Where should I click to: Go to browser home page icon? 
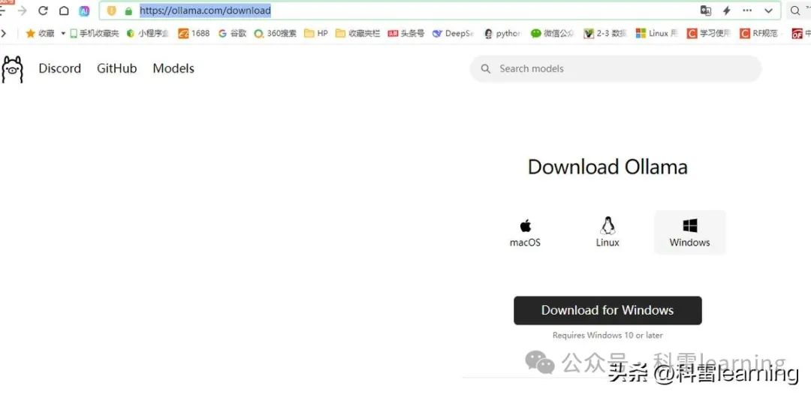[64, 11]
